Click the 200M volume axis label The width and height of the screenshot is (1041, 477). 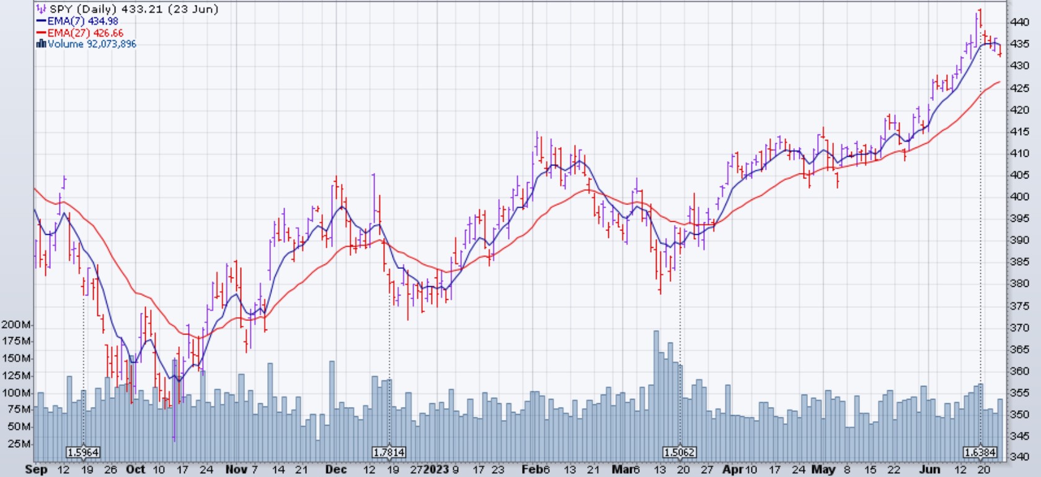click(17, 325)
